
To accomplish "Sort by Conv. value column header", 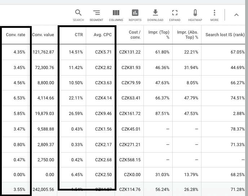I will click(43, 35).
